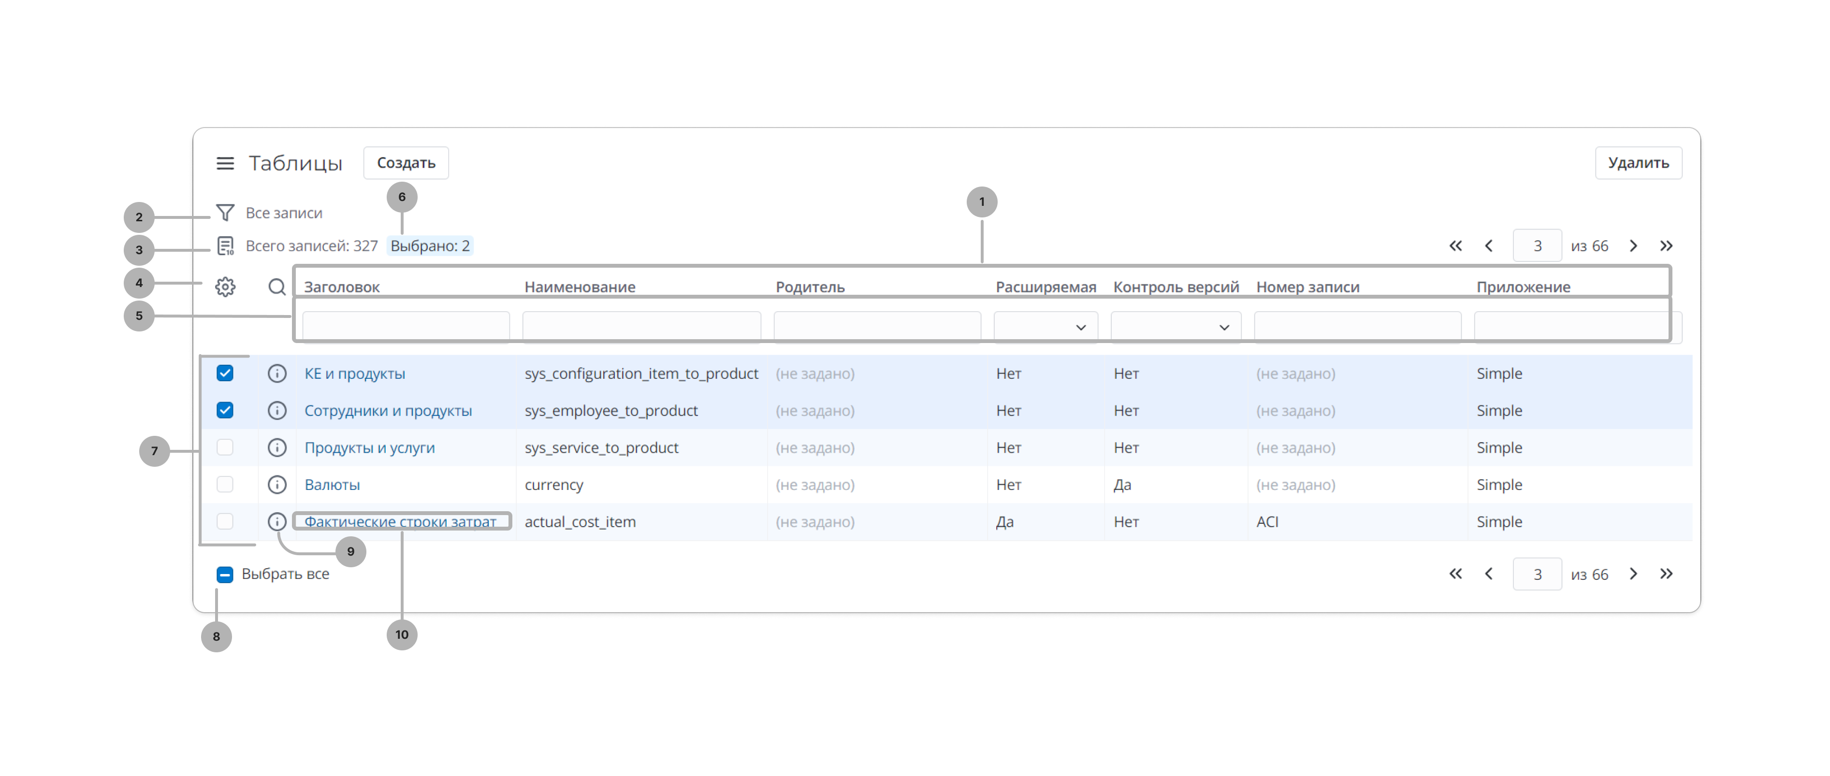This screenshot has width=1830, height=776.
Task: Sort by Заголовок column header
Action: point(342,287)
